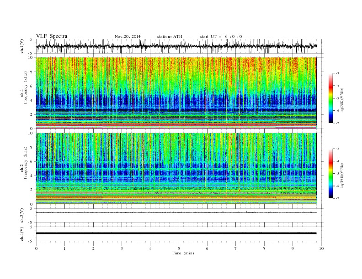Click the "9" tick on the Time axis
The image size is (362, 279).
click(x=293, y=248)
